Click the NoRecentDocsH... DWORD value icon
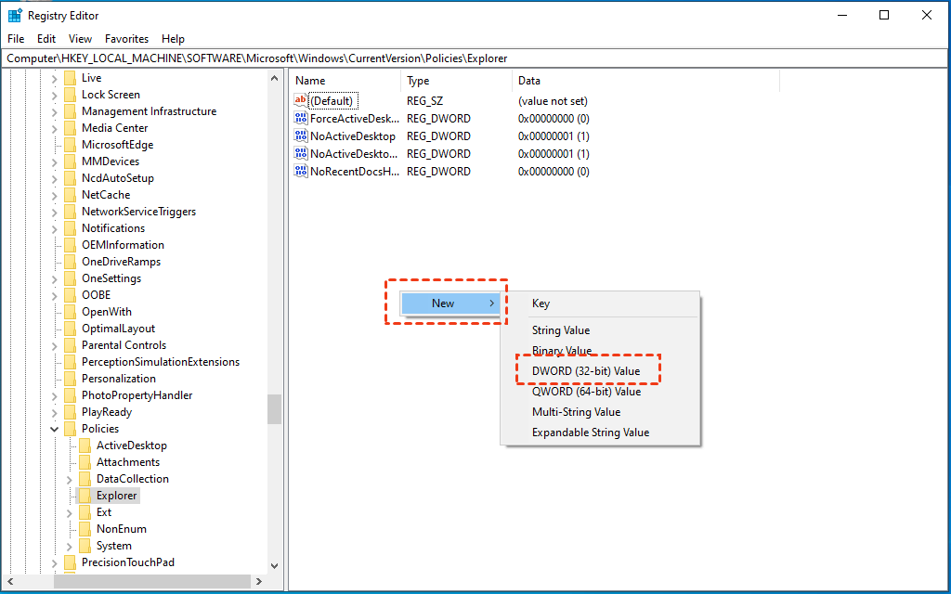951x594 pixels. (x=301, y=171)
